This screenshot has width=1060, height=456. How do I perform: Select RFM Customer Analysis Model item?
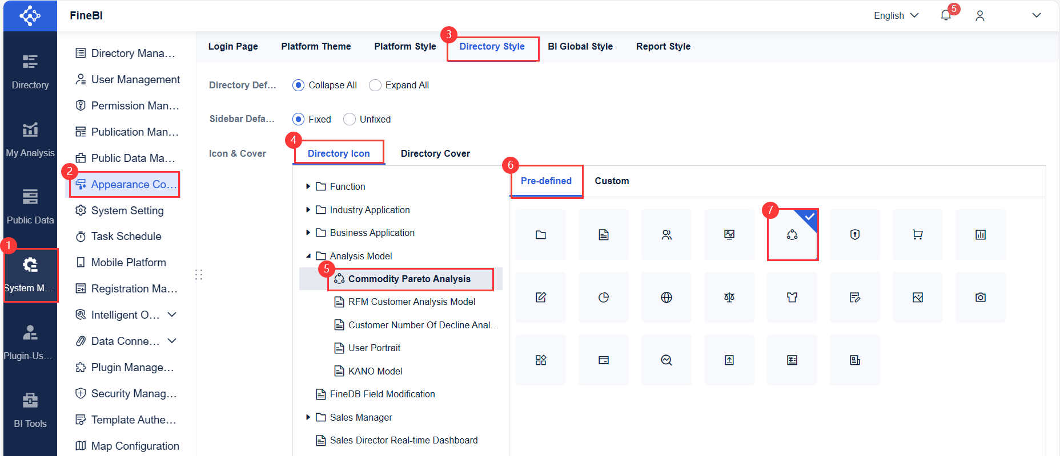(x=411, y=302)
